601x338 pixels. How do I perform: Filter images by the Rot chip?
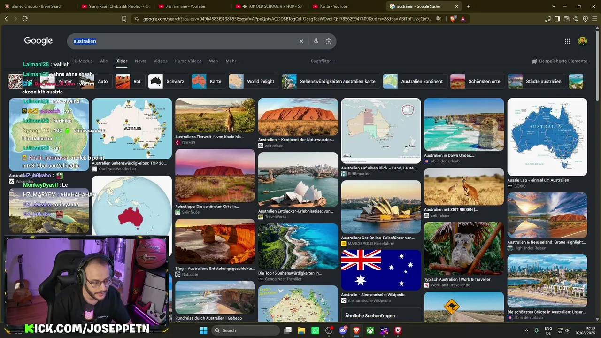(130, 81)
